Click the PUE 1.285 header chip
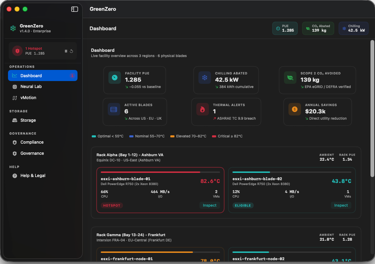Image resolution: width=375 pixels, height=264 pixels. (285, 29)
